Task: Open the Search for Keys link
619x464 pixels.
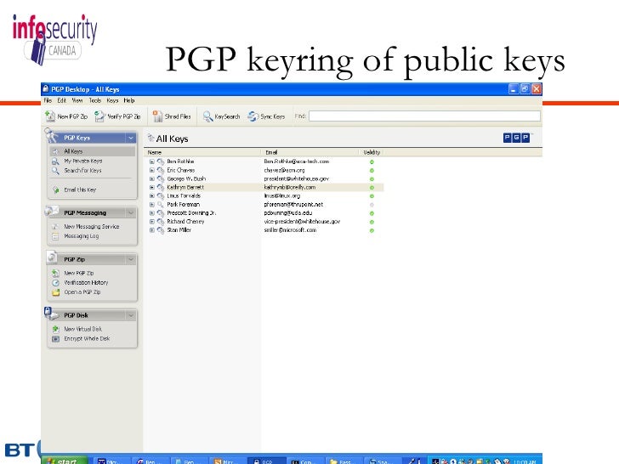Action: (83, 171)
